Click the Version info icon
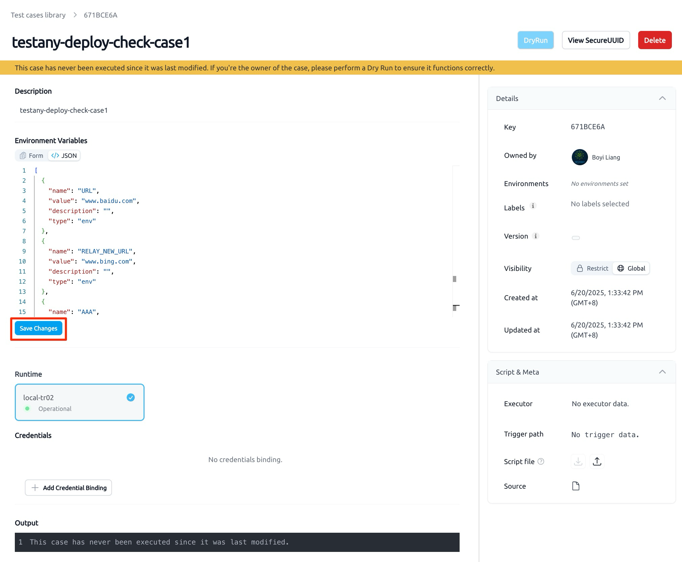 535,236
